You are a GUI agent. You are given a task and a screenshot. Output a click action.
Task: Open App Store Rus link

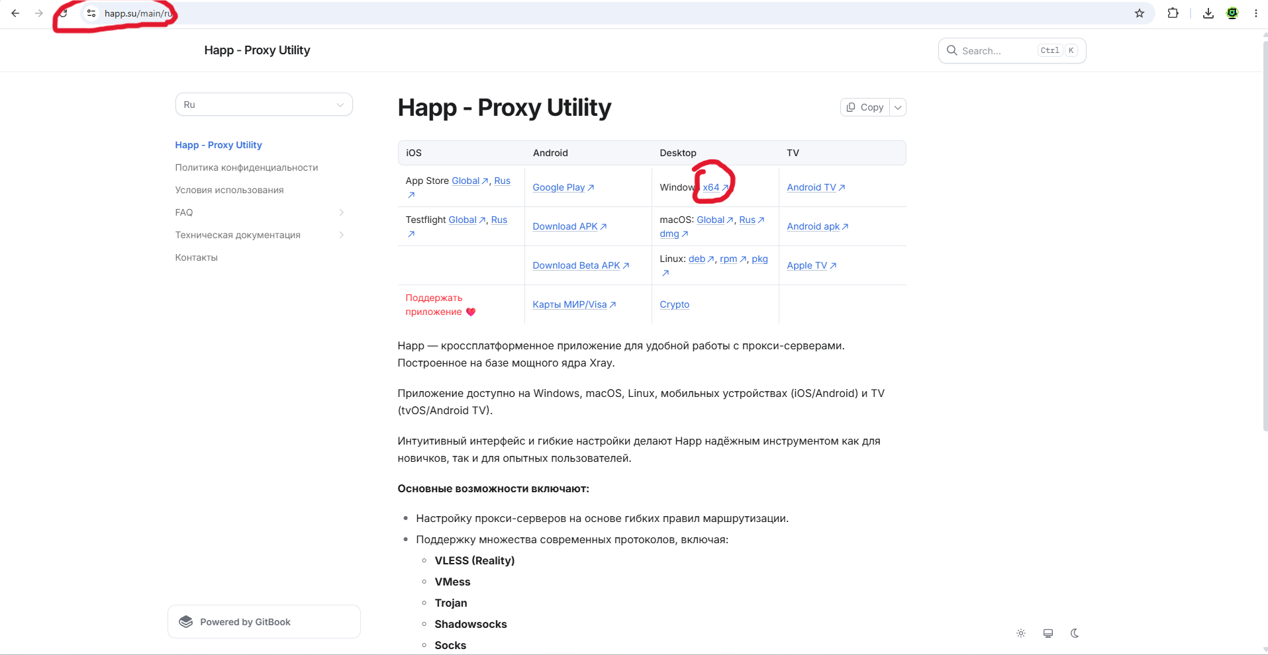click(x=503, y=181)
